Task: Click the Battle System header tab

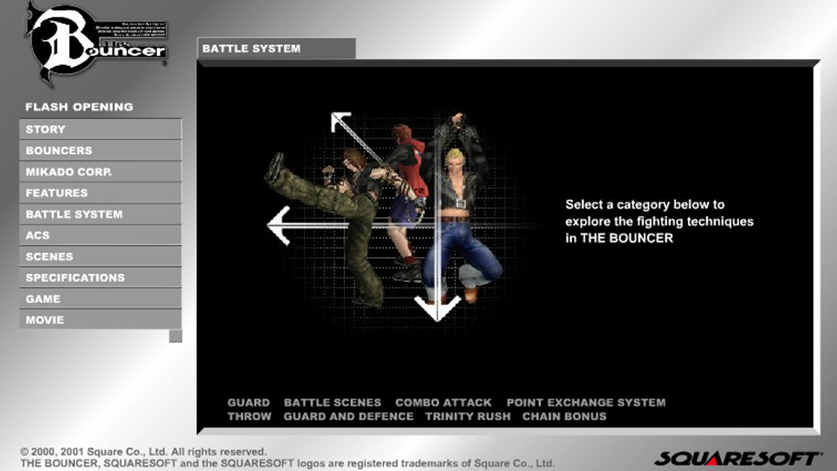Action: pyautogui.click(x=276, y=48)
